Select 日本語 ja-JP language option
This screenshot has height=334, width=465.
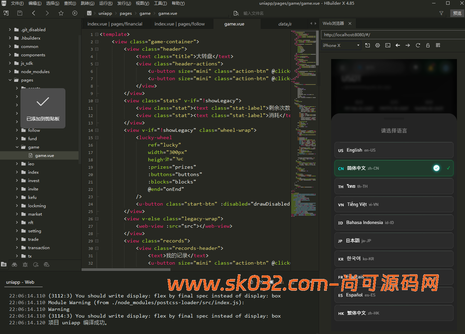(x=394, y=240)
